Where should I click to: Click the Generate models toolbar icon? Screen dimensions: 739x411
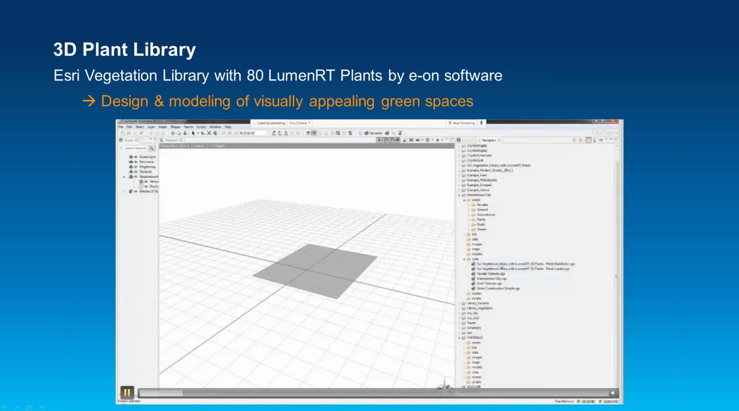pos(373,133)
